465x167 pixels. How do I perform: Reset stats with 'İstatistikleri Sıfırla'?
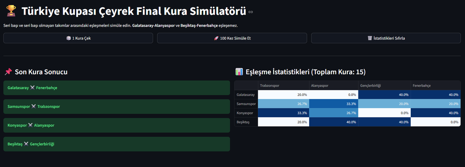(x=386, y=38)
